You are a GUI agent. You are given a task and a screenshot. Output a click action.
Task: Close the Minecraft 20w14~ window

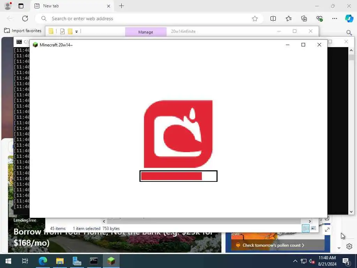click(x=319, y=45)
